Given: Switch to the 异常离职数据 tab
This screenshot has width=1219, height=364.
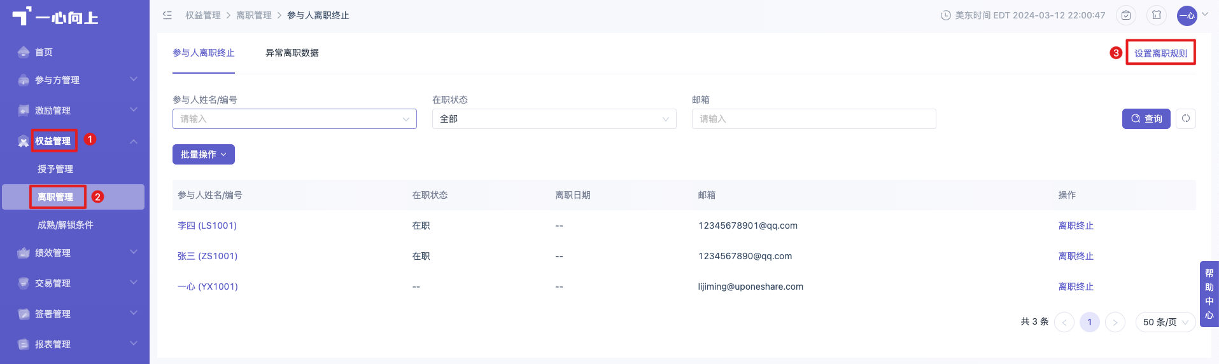Looking at the screenshot, I should click(x=292, y=53).
